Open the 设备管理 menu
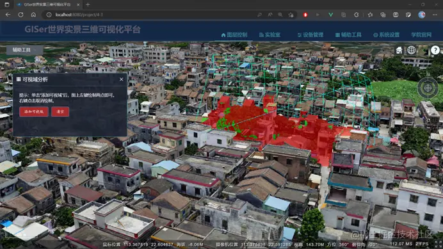This screenshot has width=443, height=249. coord(310,35)
